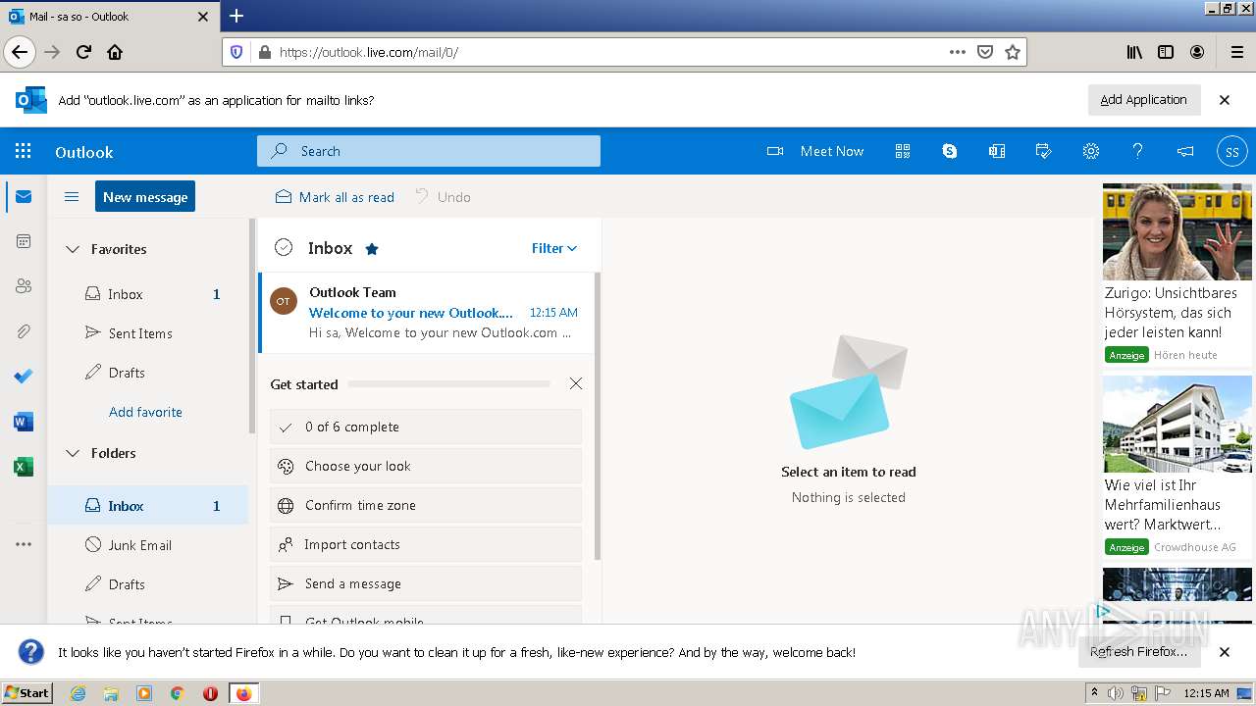Click the Meet Now video icon
The width and height of the screenshot is (1256, 706).
(775, 151)
